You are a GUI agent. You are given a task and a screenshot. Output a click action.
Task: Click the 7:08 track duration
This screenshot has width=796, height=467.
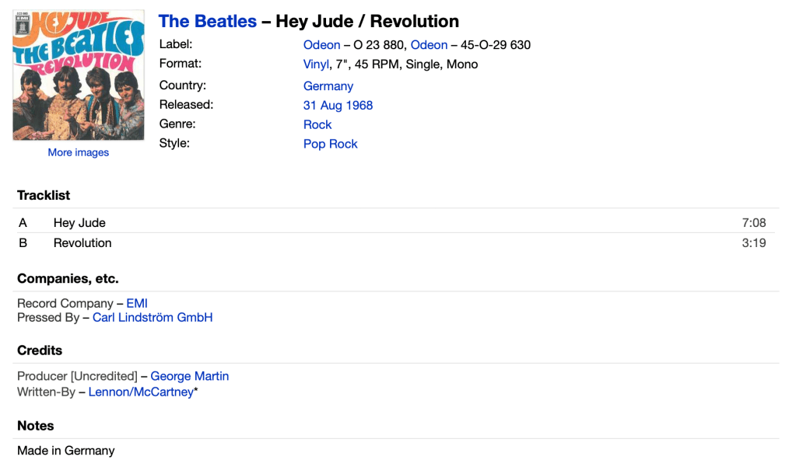(754, 223)
